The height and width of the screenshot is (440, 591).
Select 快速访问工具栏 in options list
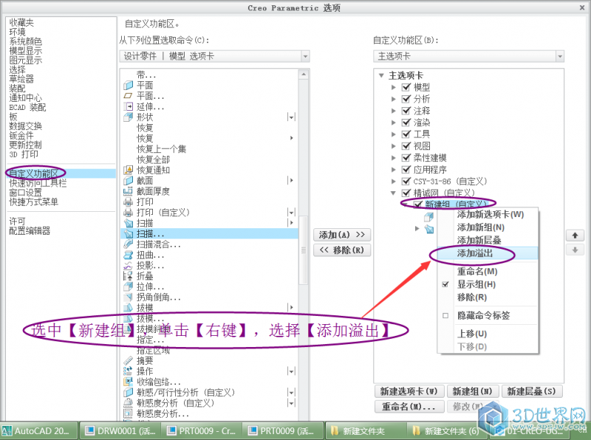[x=38, y=183]
